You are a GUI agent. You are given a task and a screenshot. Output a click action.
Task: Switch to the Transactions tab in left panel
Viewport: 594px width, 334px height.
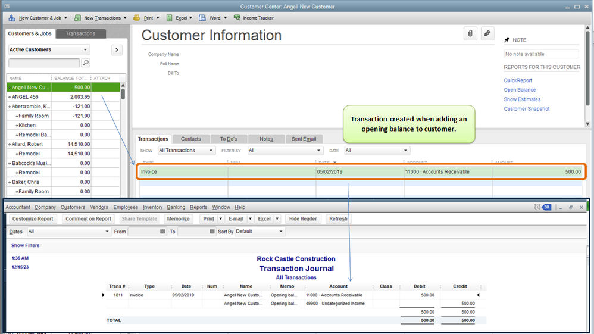coord(80,33)
